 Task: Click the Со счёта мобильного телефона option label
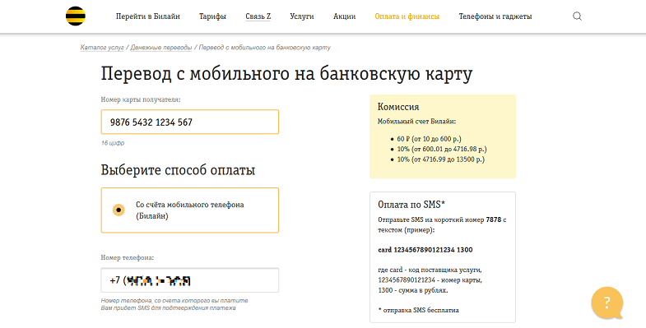(x=190, y=210)
